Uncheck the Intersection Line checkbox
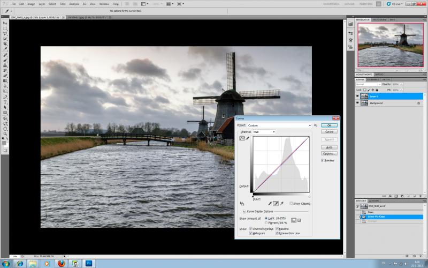The height and width of the screenshot is (268, 428). 277,233
